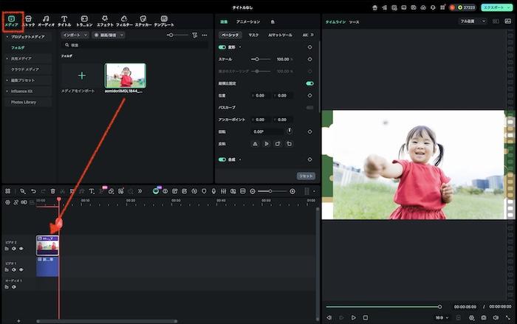Hide the ビデオ 2 track with eye icon

(21, 249)
